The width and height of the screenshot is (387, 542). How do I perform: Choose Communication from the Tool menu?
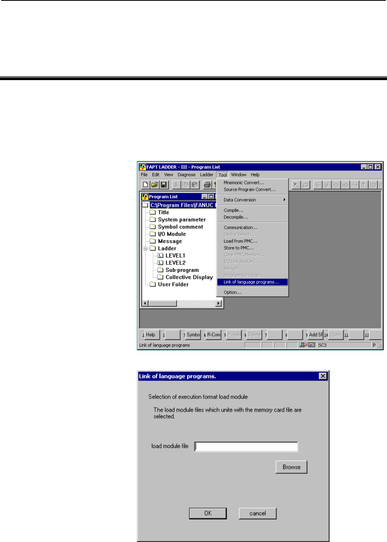coord(252,227)
